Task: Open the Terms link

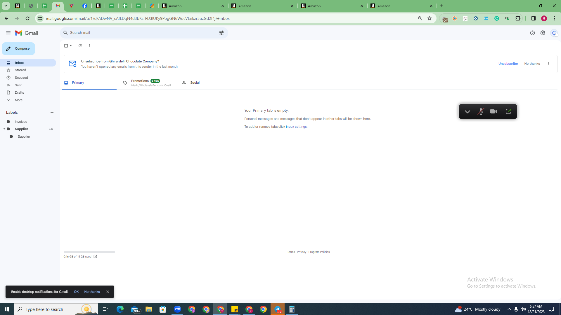Action: click(291, 252)
